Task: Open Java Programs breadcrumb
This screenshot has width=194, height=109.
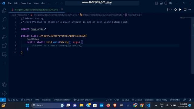Action: (19, 15)
